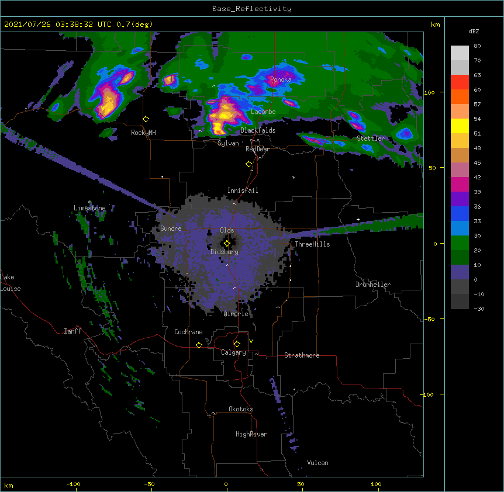Select the bright green 30 dBZ legend swatch

pos(460,243)
